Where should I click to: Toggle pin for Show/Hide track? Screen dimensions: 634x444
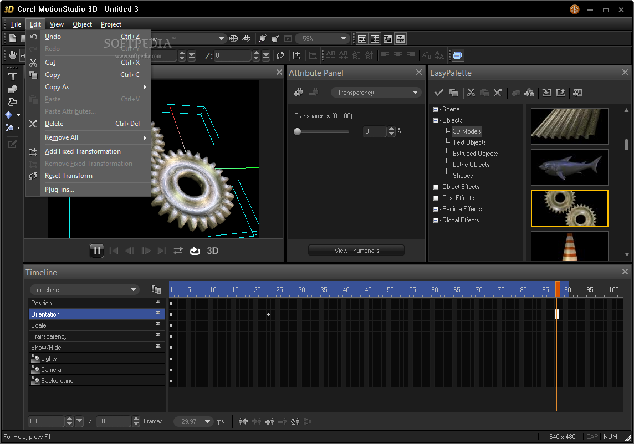tap(158, 348)
